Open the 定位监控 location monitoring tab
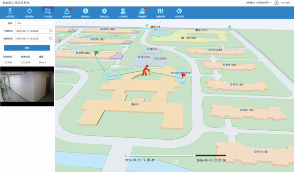294x172 pixels. (10, 13)
